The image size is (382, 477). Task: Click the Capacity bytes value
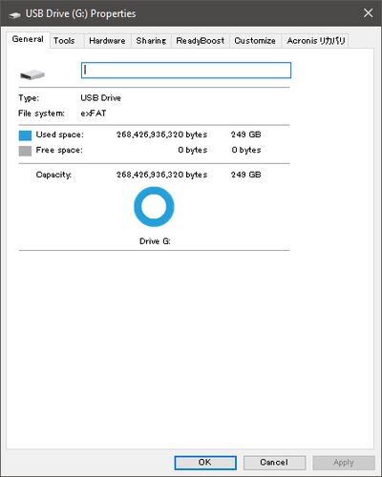point(161,175)
